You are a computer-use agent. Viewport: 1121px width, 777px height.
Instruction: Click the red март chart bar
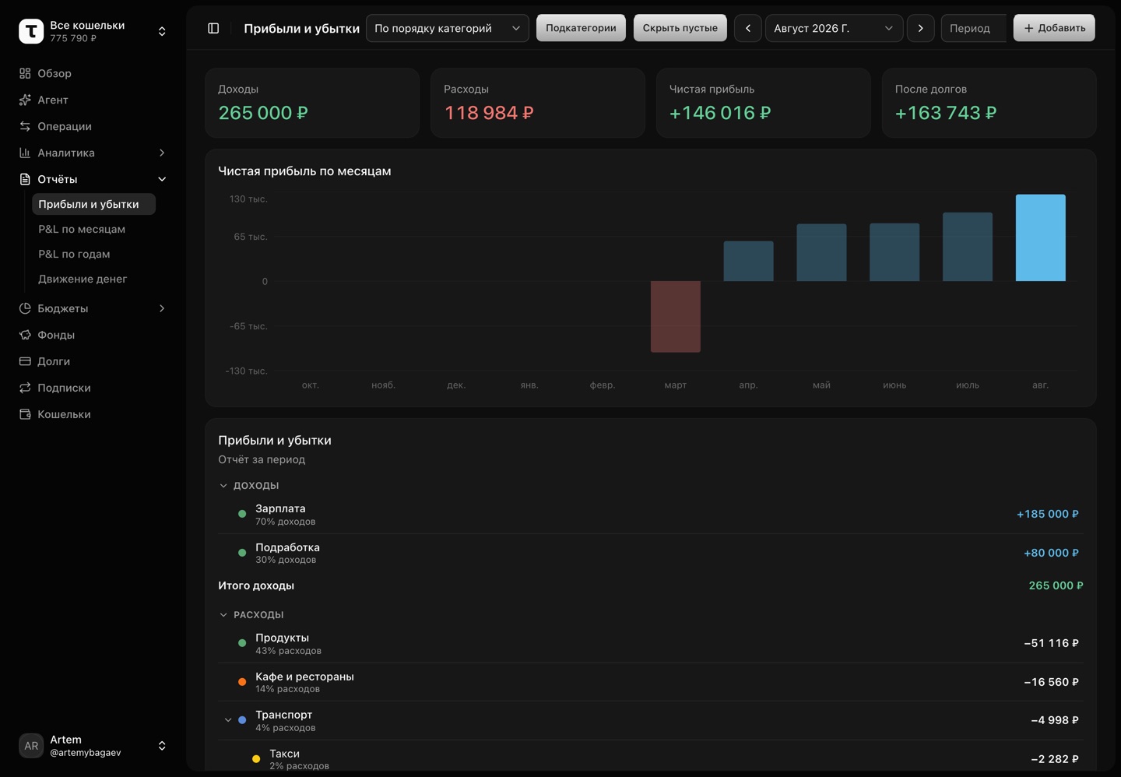click(x=676, y=317)
